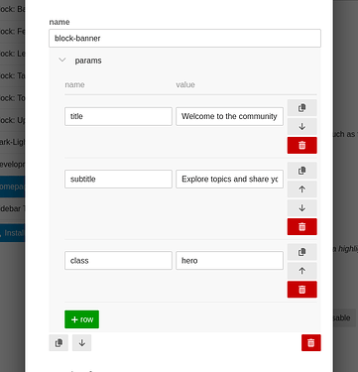Collapse the params section
Viewport: 358px width, 372px height.
click(x=62, y=61)
